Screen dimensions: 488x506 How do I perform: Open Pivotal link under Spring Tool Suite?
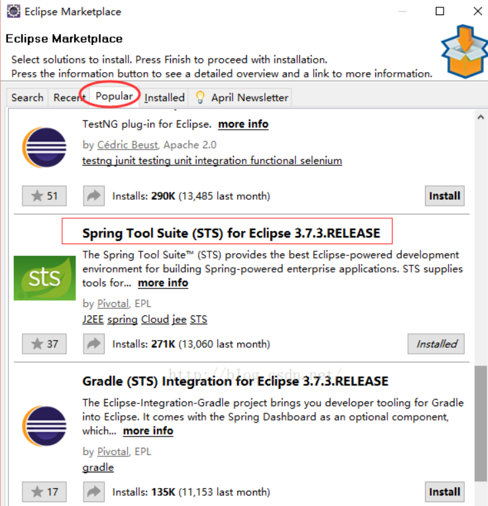(113, 304)
